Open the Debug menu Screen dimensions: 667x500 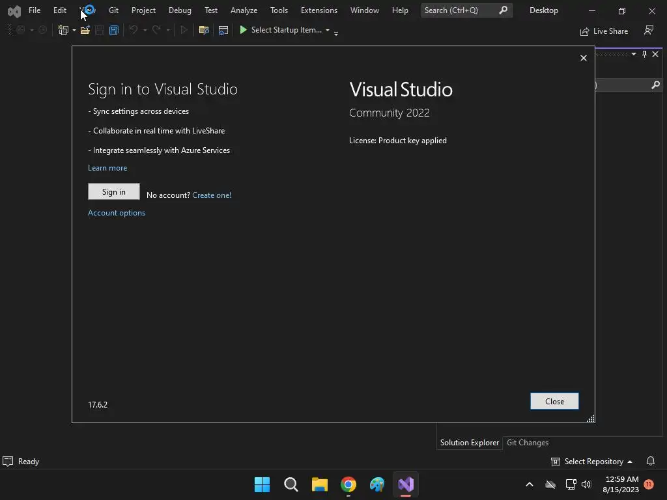pos(180,10)
